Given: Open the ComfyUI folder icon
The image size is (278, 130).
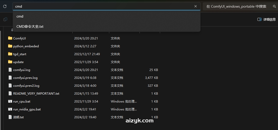Looking at the screenshot, I should 10,38.
